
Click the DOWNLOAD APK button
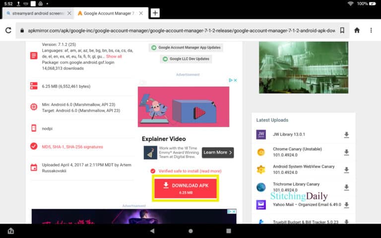coord(186,188)
